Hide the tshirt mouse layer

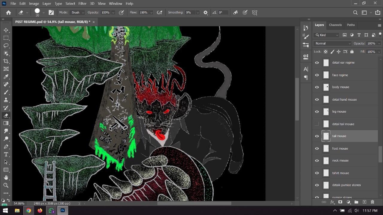[317, 173]
